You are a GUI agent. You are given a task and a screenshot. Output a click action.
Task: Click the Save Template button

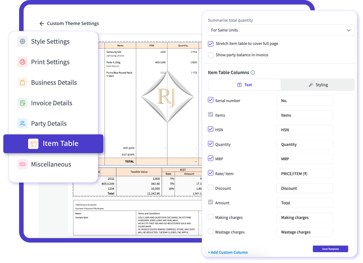coord(330,249)
